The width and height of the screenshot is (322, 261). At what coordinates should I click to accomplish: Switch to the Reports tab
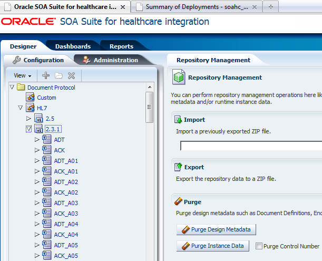121,46
